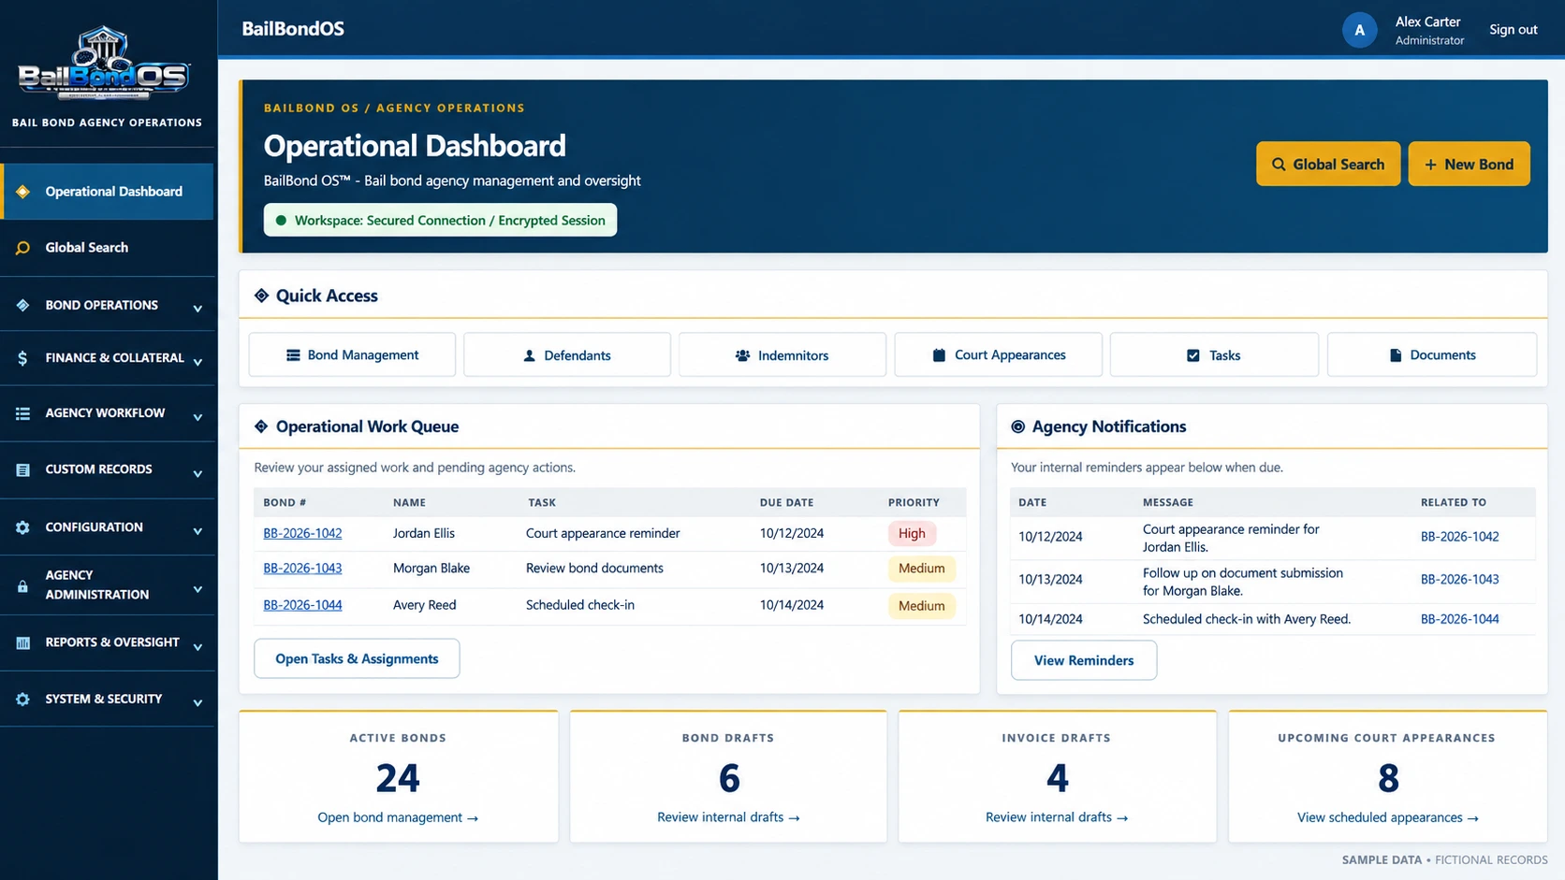
Task: Click the Bond Operations diamond icon
Action: click(x=23, y=306)
